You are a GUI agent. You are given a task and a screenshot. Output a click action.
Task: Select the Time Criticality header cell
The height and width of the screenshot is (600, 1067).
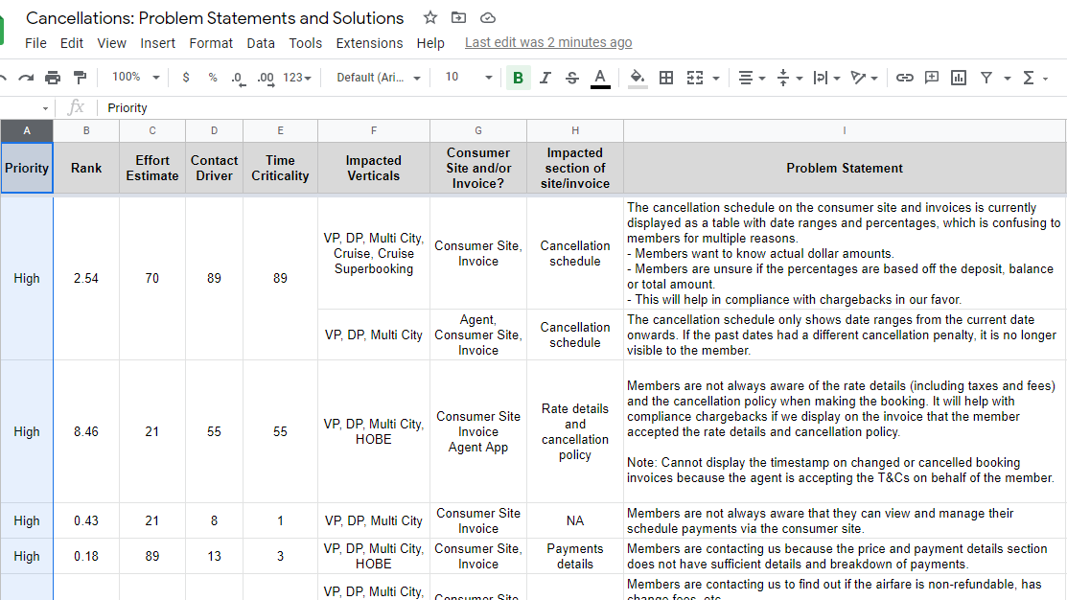[280, 168]
